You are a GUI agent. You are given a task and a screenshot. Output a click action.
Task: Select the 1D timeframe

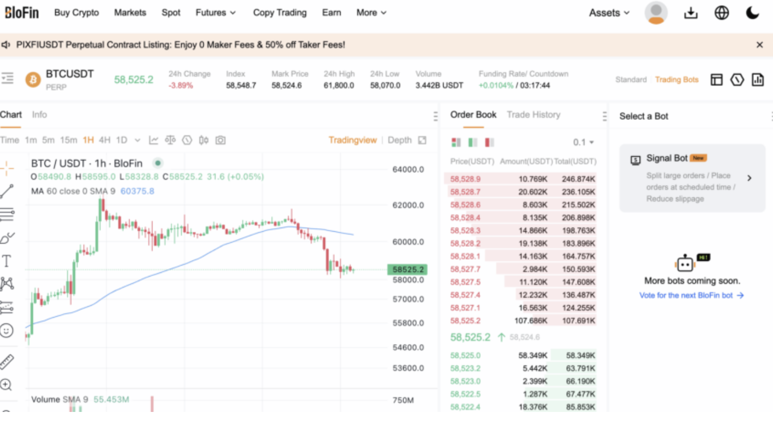[121, 140]
